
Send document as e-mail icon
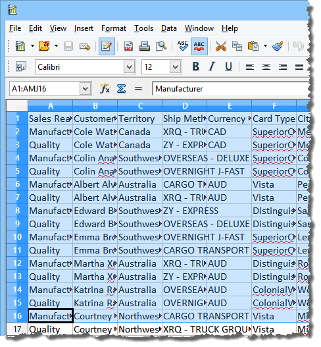point(85,47)
